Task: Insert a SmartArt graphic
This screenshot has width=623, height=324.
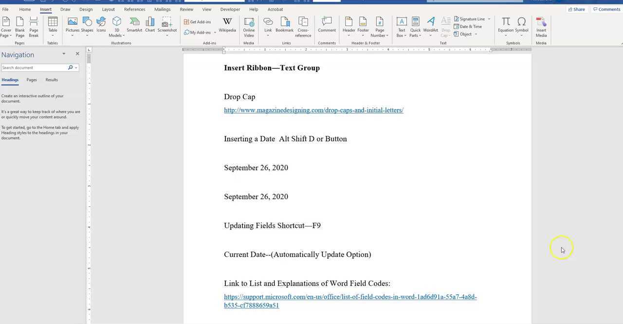Action: click(134, 25)
